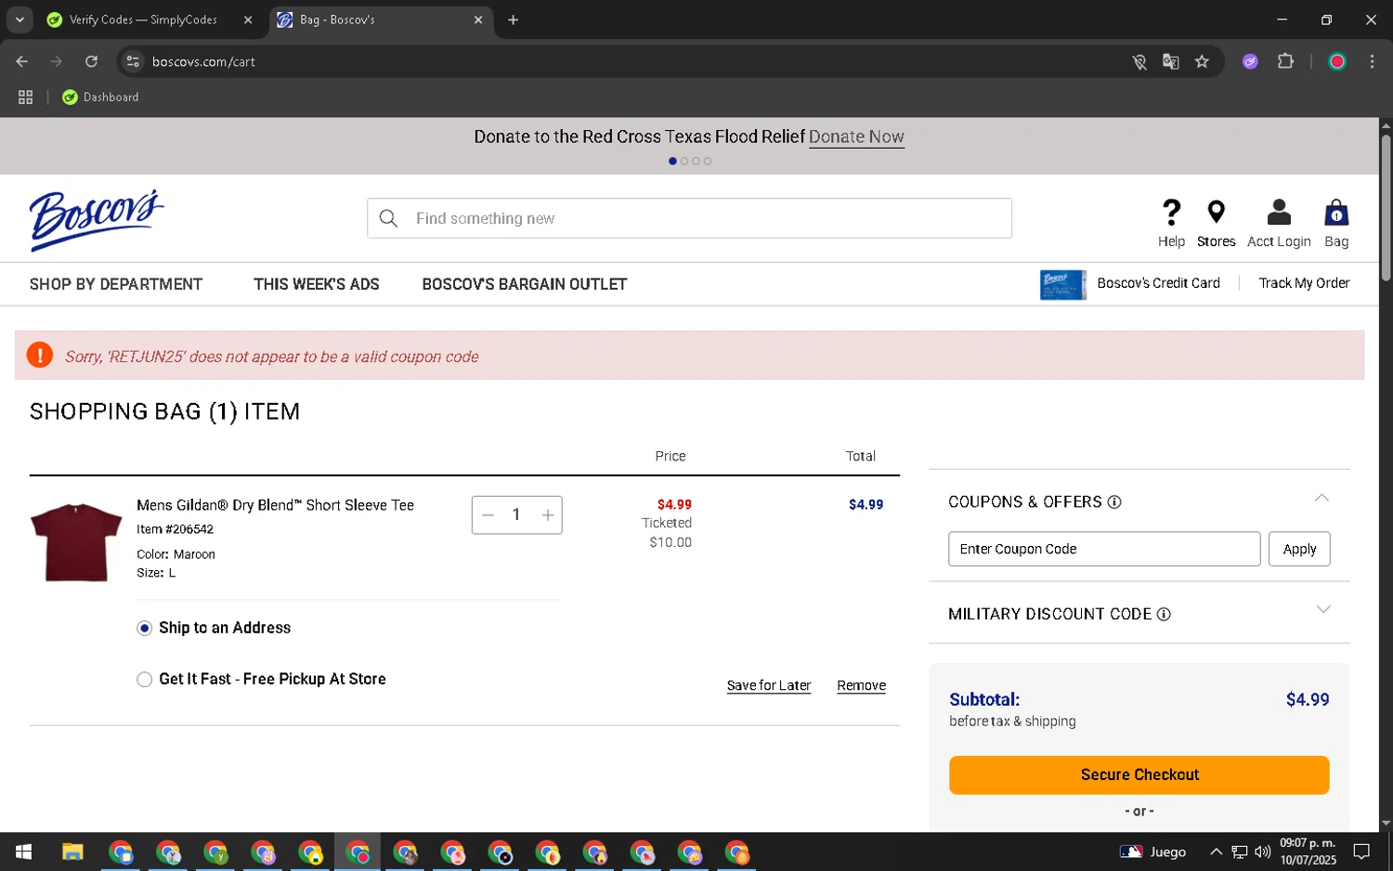Click Save for Later link
This screenshot has height=871, width=1393.
click(x=768, y=686)
